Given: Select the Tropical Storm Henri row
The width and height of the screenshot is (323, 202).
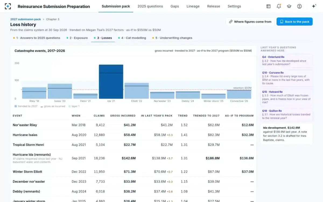Looking at the screenshot, I should click(x=133, y=145).
